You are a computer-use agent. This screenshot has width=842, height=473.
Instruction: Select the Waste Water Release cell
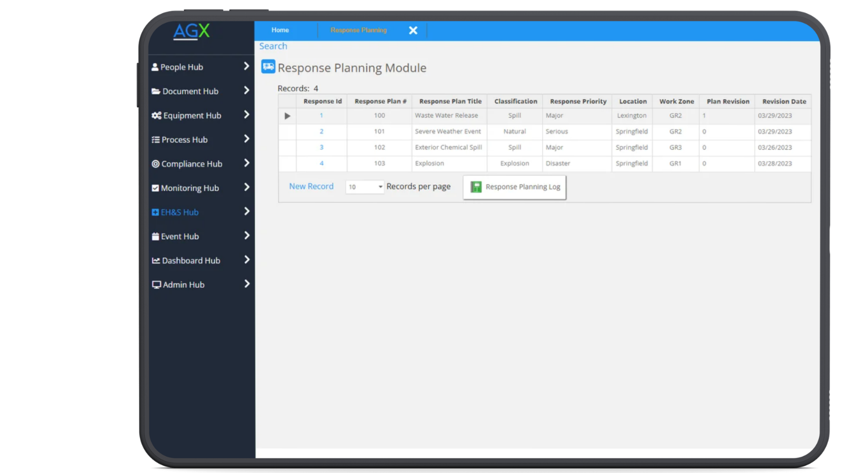pyautogui.click(x=450, y=116)
